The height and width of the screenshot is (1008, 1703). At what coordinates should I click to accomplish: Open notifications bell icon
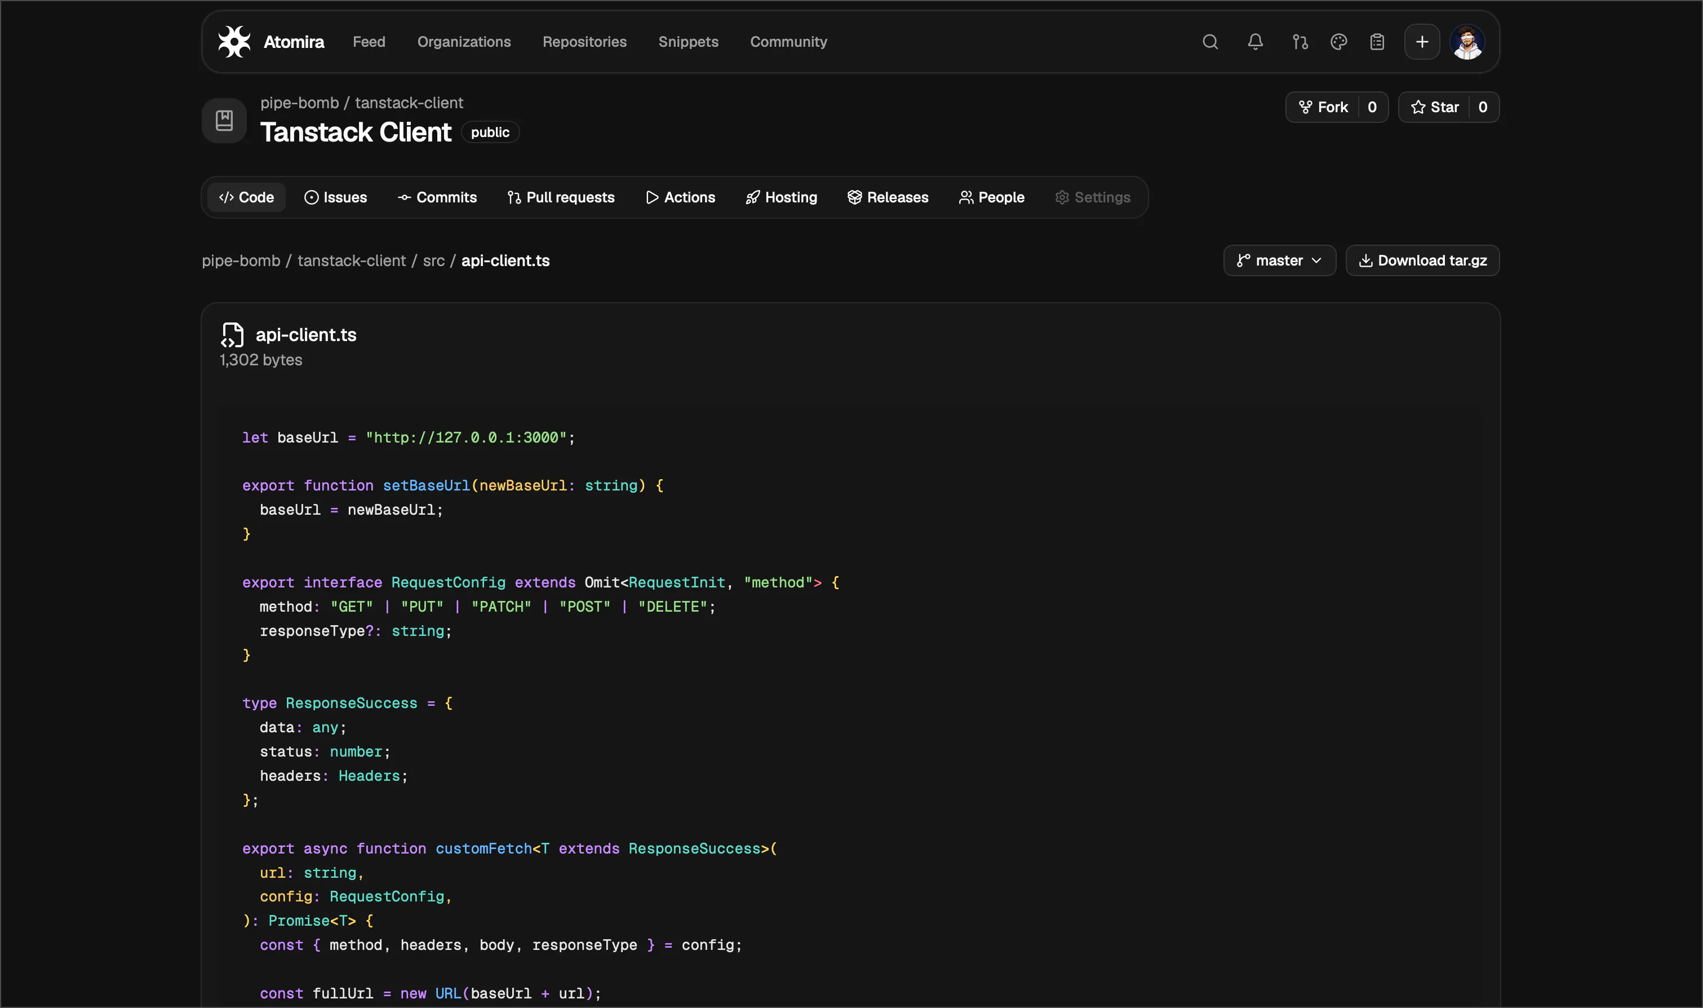tap(1255, 42)
